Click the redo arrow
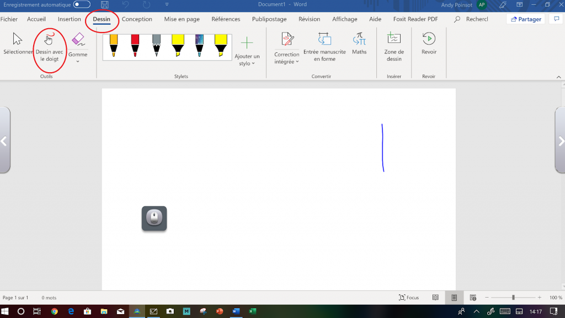The image size is (565, 318). click(x=146, y=4)
